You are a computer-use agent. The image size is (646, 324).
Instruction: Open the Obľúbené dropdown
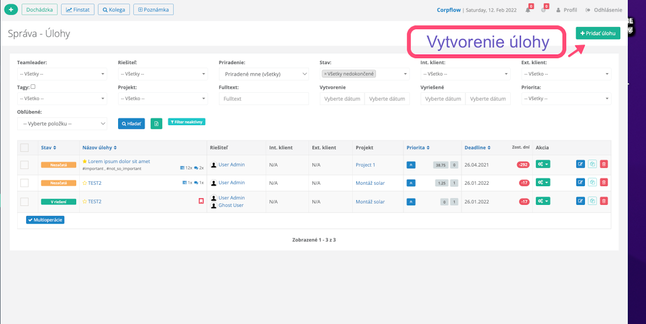coord(62,124)
